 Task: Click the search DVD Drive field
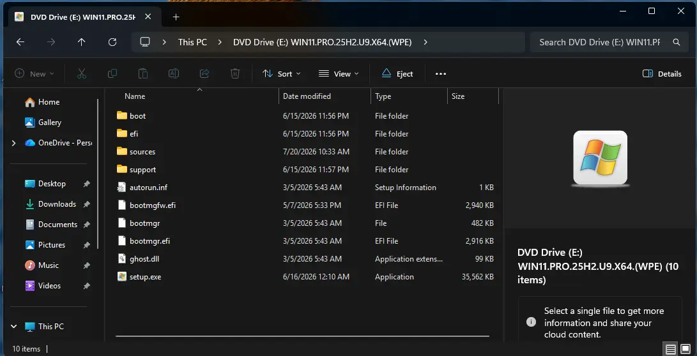600,42
